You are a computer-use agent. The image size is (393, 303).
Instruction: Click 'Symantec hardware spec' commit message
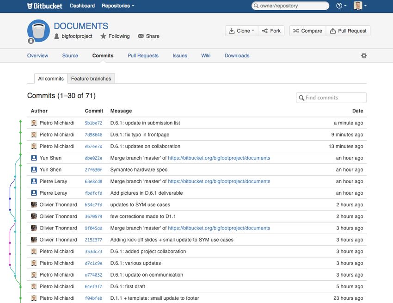pyautogui.click(x=139, y=170)
